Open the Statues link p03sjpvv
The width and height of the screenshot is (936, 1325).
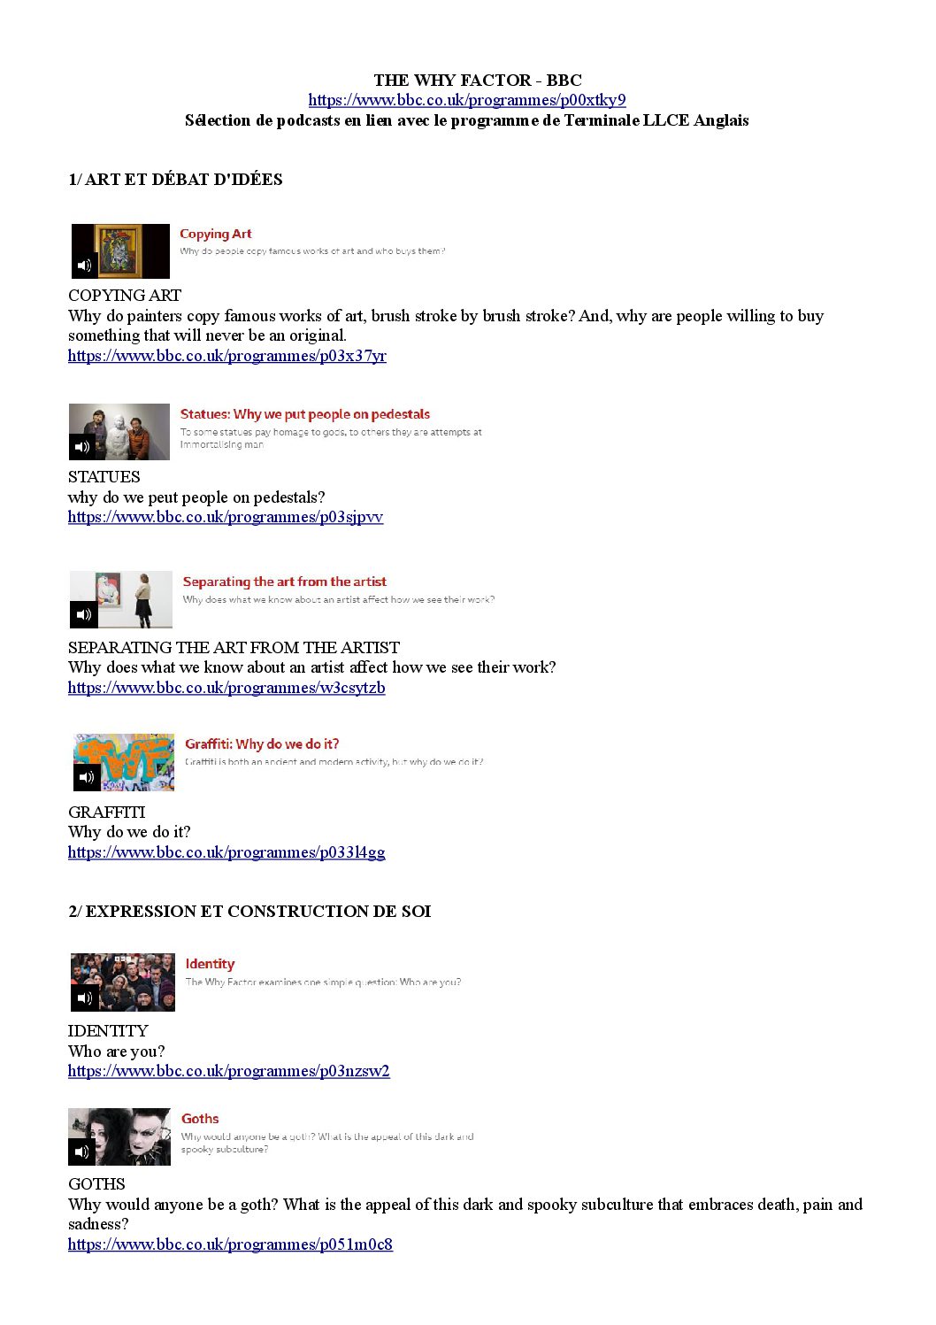226,517
